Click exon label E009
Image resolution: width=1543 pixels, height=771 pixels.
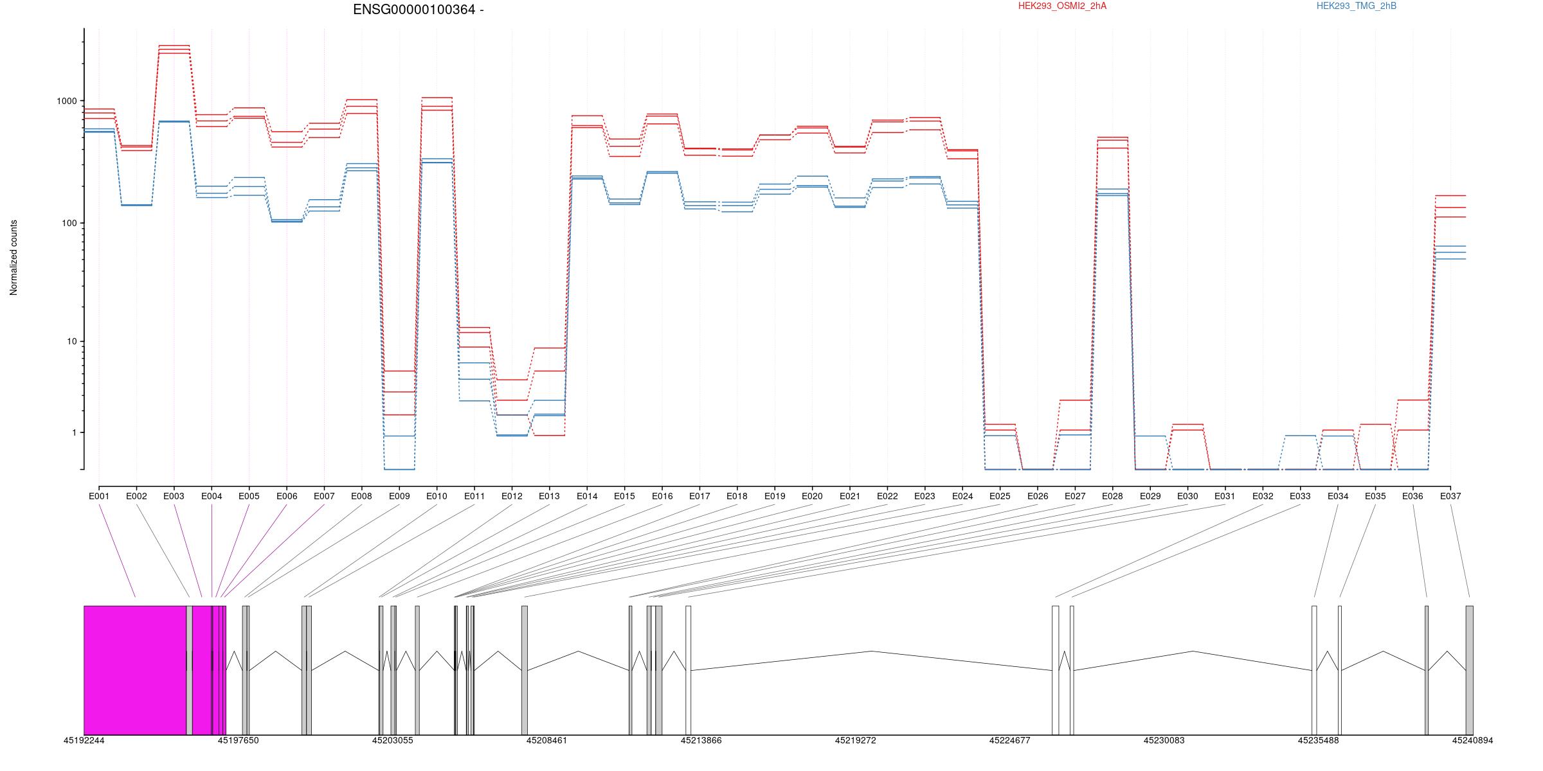pos(399,497)
